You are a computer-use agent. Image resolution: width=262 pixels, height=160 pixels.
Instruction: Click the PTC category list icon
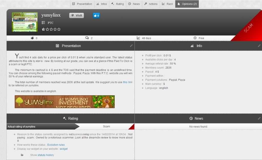[x=43, y=23]
